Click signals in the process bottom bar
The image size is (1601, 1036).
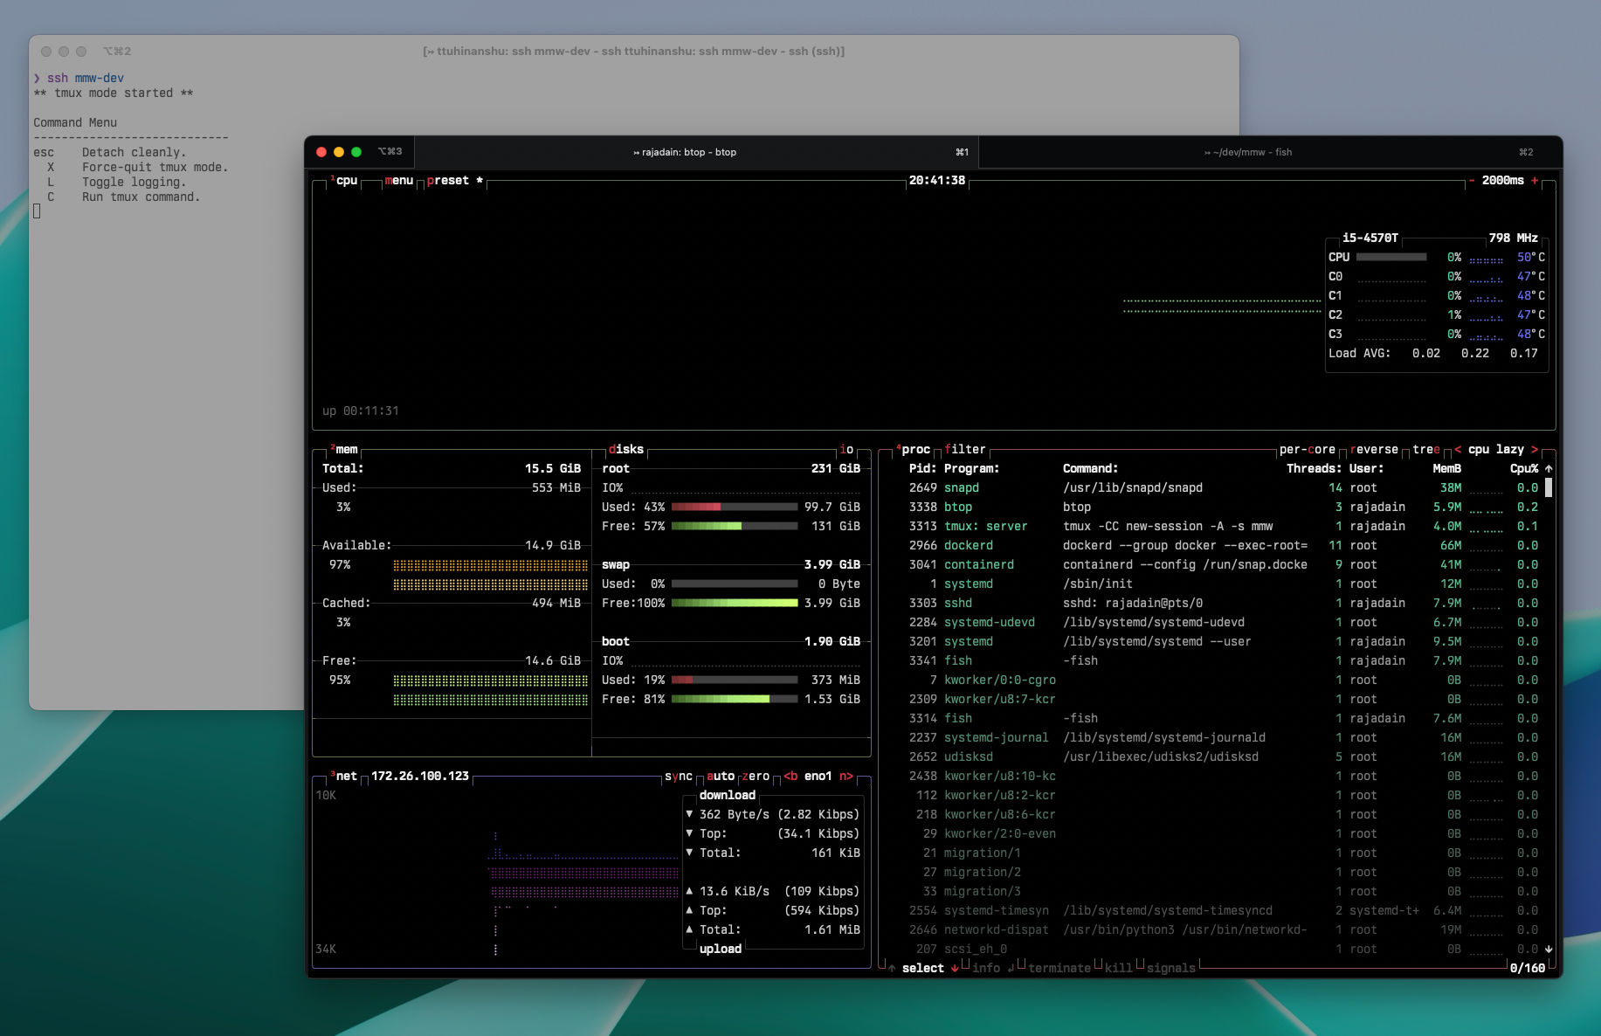coord(1171,969)
